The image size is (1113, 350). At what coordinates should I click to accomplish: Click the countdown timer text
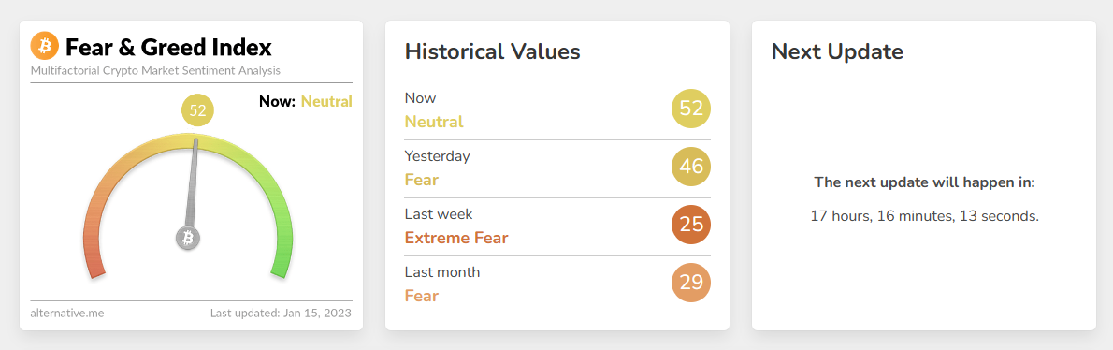pos(924,216)
